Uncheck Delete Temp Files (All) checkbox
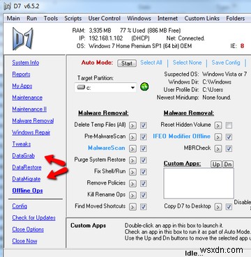251x257 pixels. coord(144,125)
